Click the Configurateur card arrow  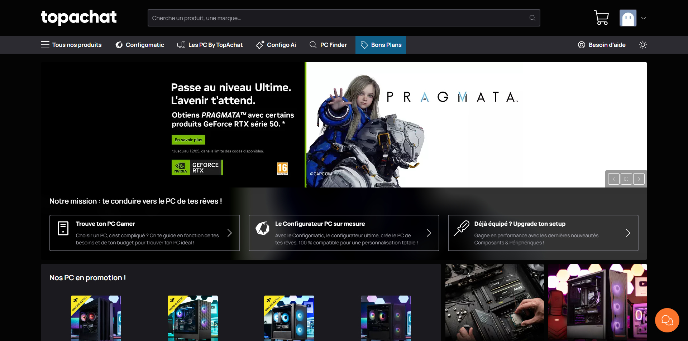429,233
